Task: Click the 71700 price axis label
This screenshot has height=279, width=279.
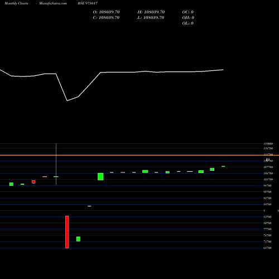Action: pos(267,242)
